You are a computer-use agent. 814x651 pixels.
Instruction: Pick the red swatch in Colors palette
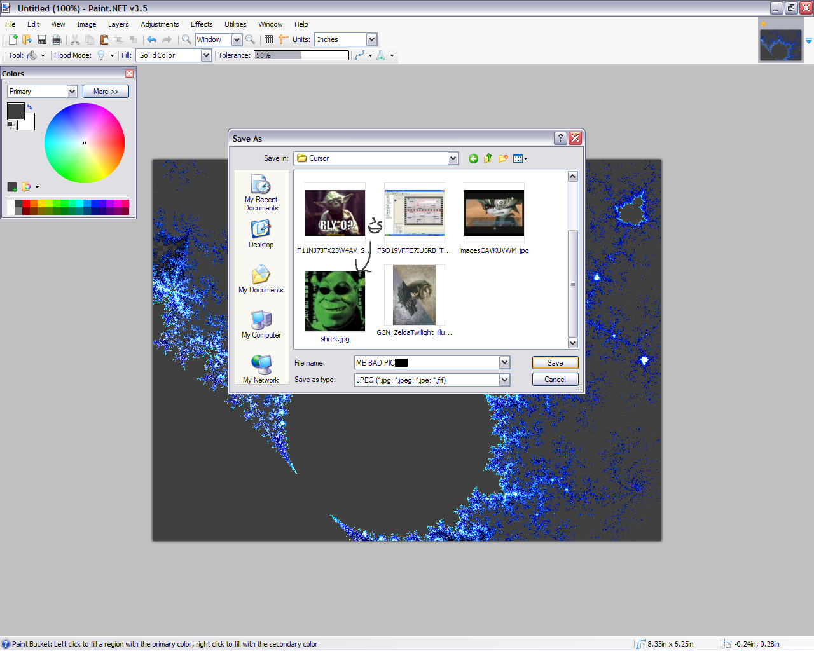click(26, 203)
